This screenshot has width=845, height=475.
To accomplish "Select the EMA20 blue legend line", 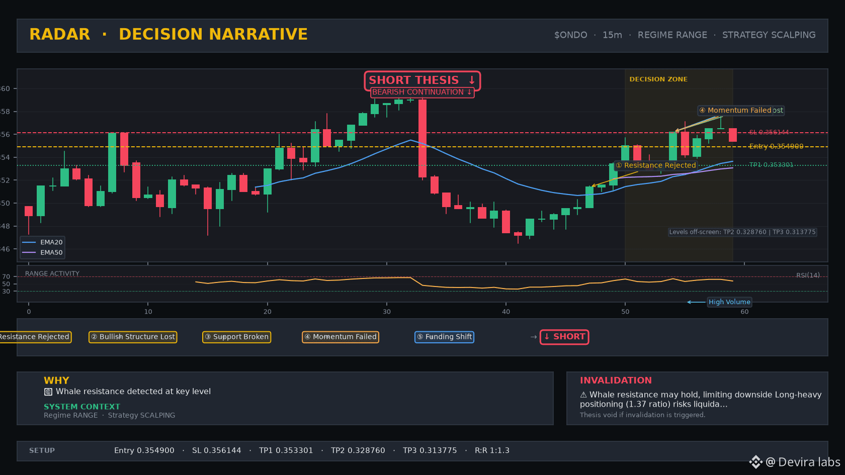I will coord(29,242).
